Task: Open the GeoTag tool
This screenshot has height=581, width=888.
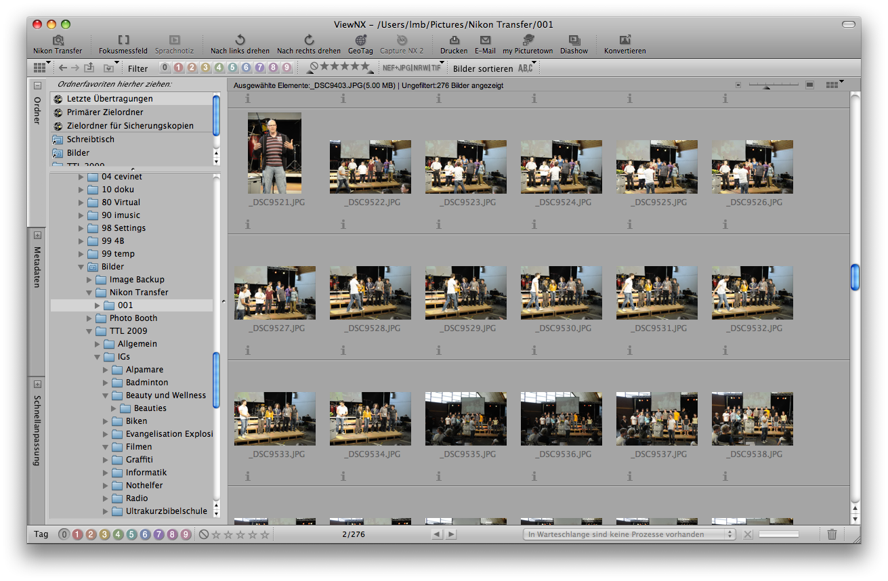Action: (x=360, y=41)
